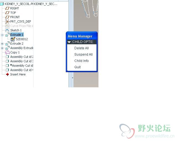177x141 pixels.
Task: Choose Suspend All in Menu Manager
Action: click(84, 55)
